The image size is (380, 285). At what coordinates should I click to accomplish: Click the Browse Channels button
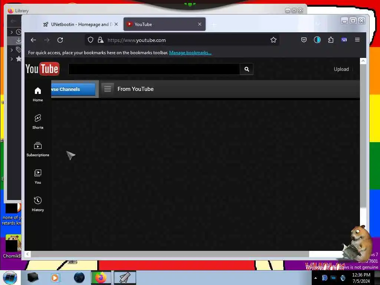tap(73, 89)
